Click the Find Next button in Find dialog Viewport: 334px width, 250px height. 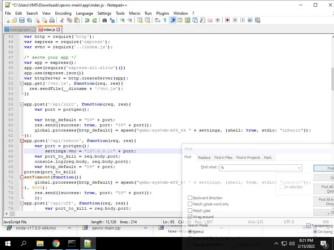[x=324, y=168]
